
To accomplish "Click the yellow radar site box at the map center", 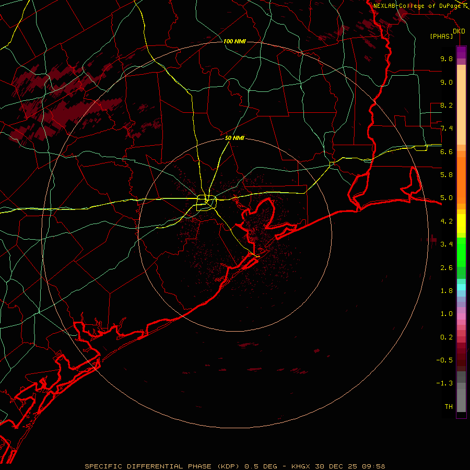I will [x=206, y=203].
